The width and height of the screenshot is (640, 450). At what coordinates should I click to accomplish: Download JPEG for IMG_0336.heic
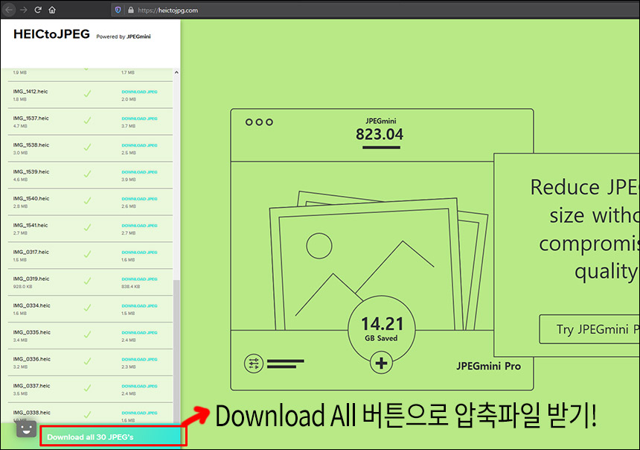coord(139,360)
